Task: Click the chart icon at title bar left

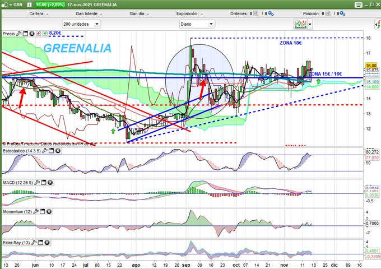Action: (4, 4)
